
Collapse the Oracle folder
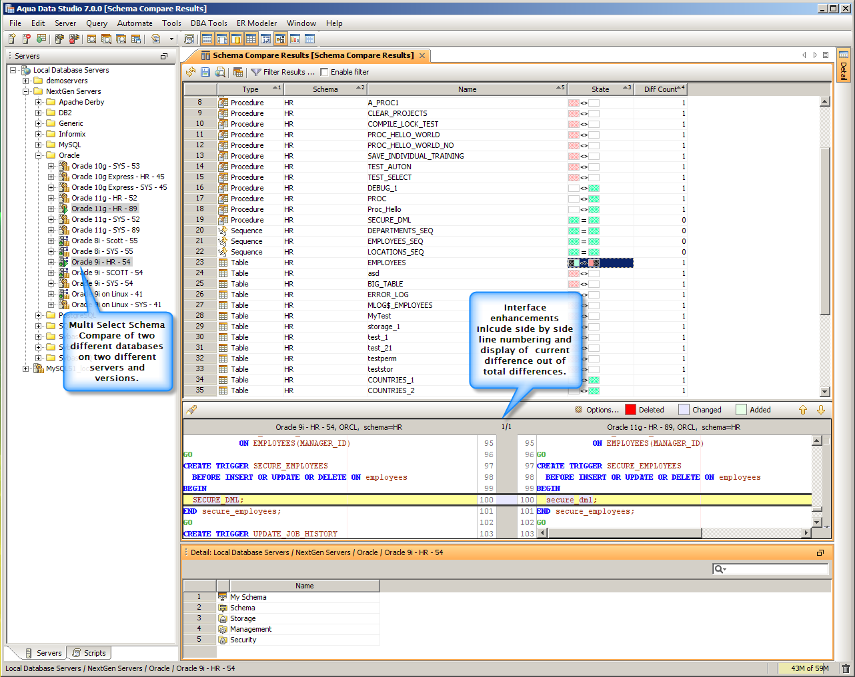39,155
